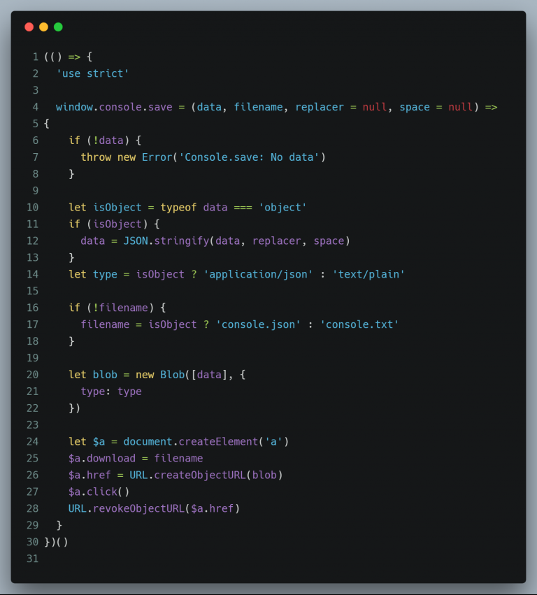Click the null default after replacer
The width and height of the screenshot is (537, 595).
pyautogui.click(x=375, y=107)
